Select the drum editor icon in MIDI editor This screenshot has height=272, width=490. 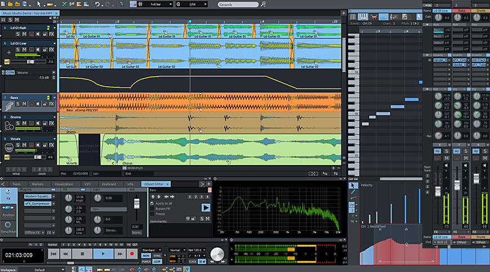pyautogui.click(x=374, y=16)
